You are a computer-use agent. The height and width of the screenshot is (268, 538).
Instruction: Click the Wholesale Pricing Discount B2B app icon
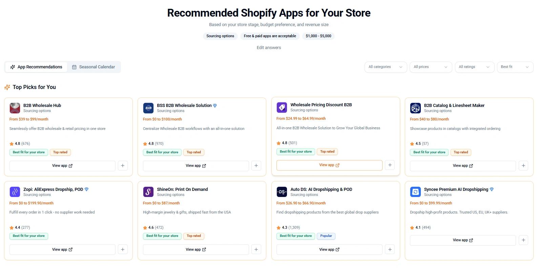pyautogui.click(x=282, y=107)
